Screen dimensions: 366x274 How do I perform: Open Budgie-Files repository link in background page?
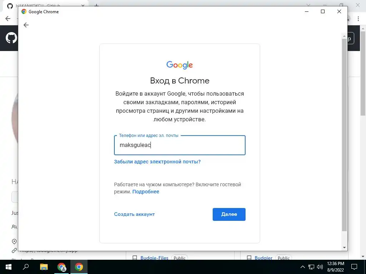tap(154, 258)
